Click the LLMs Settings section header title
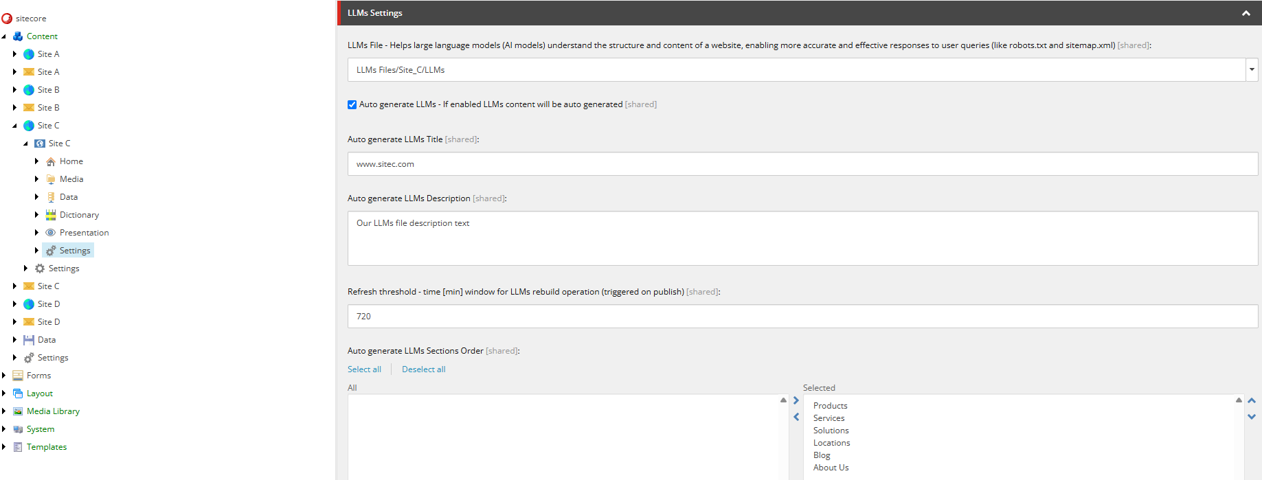The image size is (1262, 480). (375, 13)
